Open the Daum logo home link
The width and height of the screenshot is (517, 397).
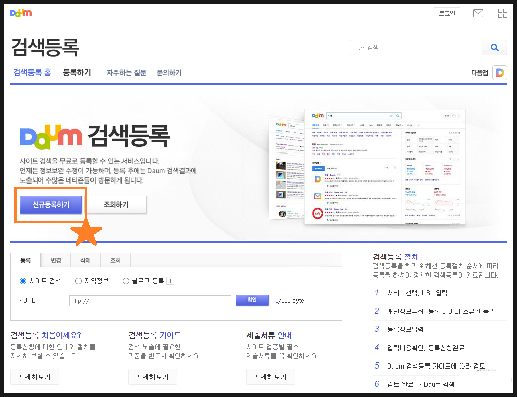click(x=21, y=13)
